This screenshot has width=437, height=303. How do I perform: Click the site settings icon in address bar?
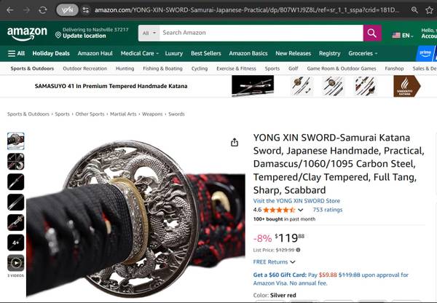tap(85, 10)
